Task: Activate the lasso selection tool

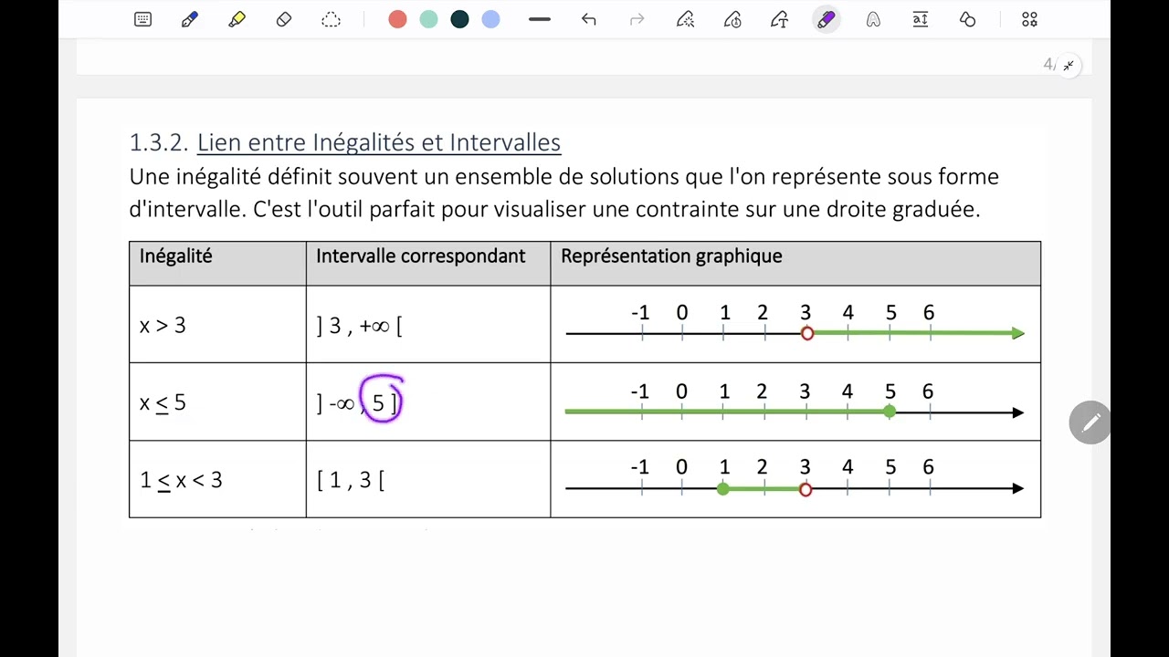Action: 331,19
